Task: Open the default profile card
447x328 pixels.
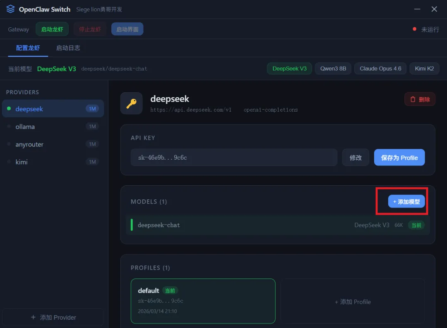Action: tap(203, 301)
